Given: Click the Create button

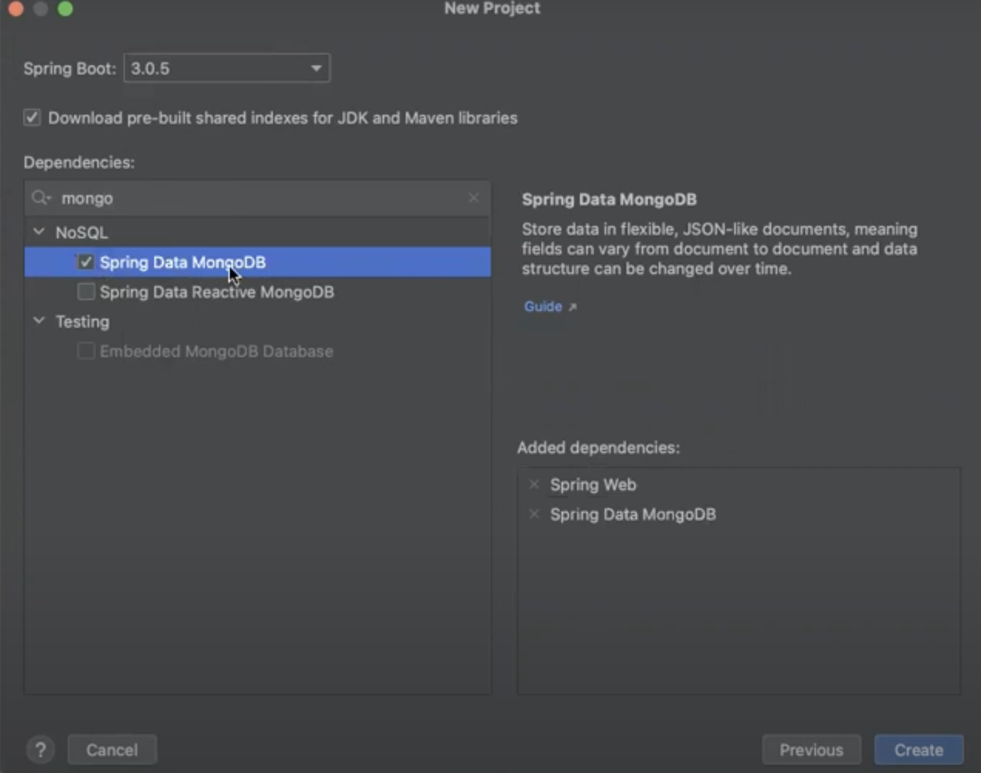Looking at the screenshot, I should pyautogui.click(x=919, y=750).
